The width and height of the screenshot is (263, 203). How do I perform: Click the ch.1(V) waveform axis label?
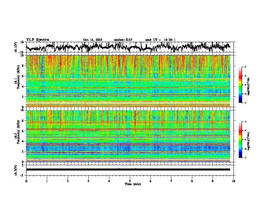[x=16, y=47]
